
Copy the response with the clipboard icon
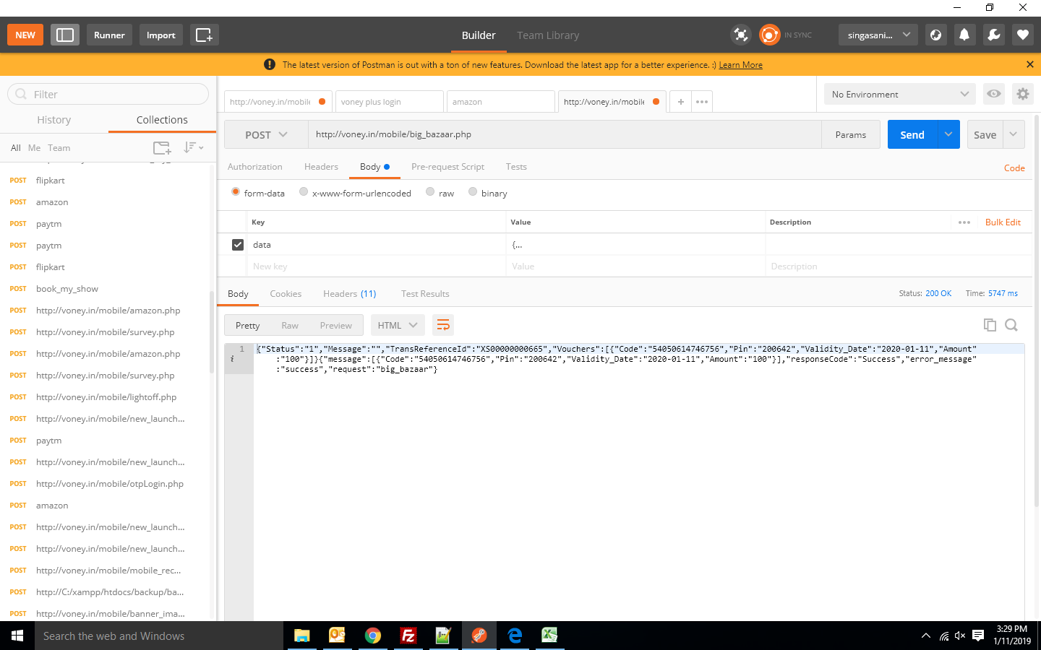point(990,325)
